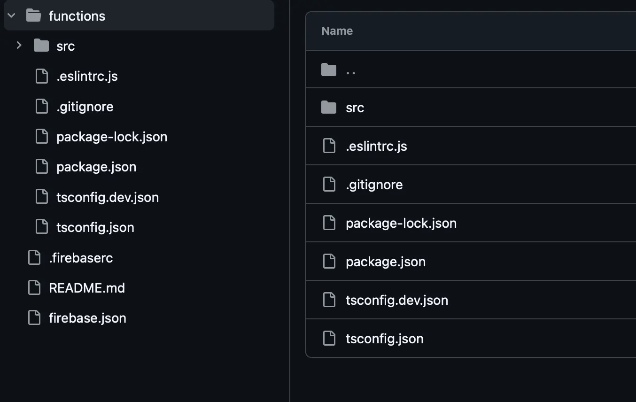Click the src folder icon in the file list

point(329,107)
